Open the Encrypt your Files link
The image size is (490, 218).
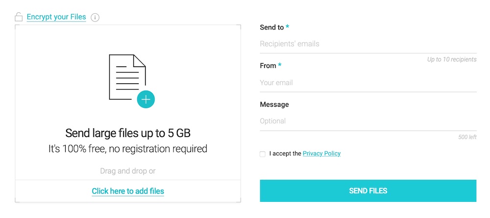click(x=56, y=17)
